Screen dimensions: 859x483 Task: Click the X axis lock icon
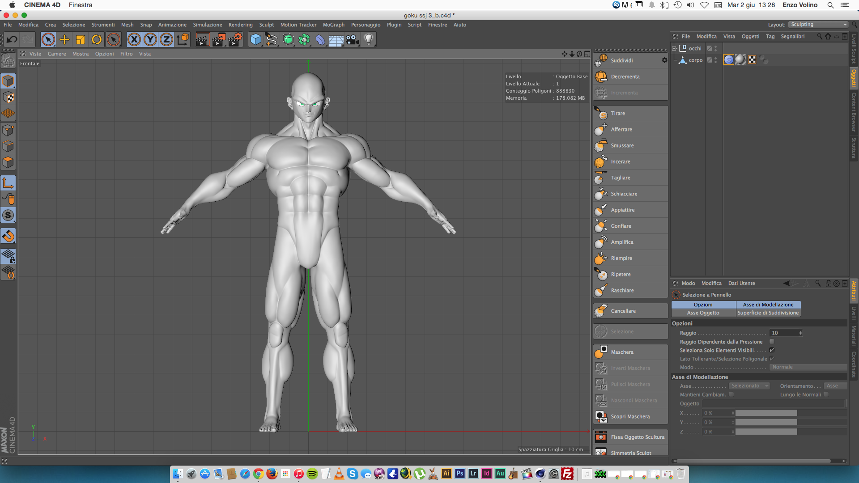pyautogui.click(x=134, y=40)
